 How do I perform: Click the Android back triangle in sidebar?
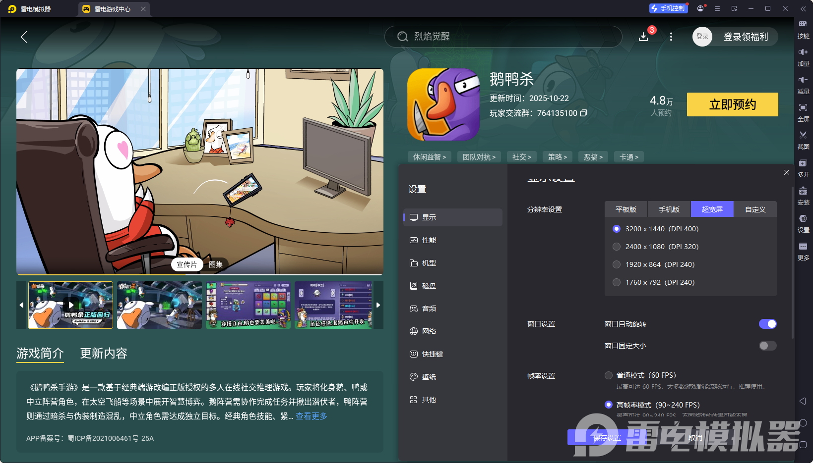[803, 401]
